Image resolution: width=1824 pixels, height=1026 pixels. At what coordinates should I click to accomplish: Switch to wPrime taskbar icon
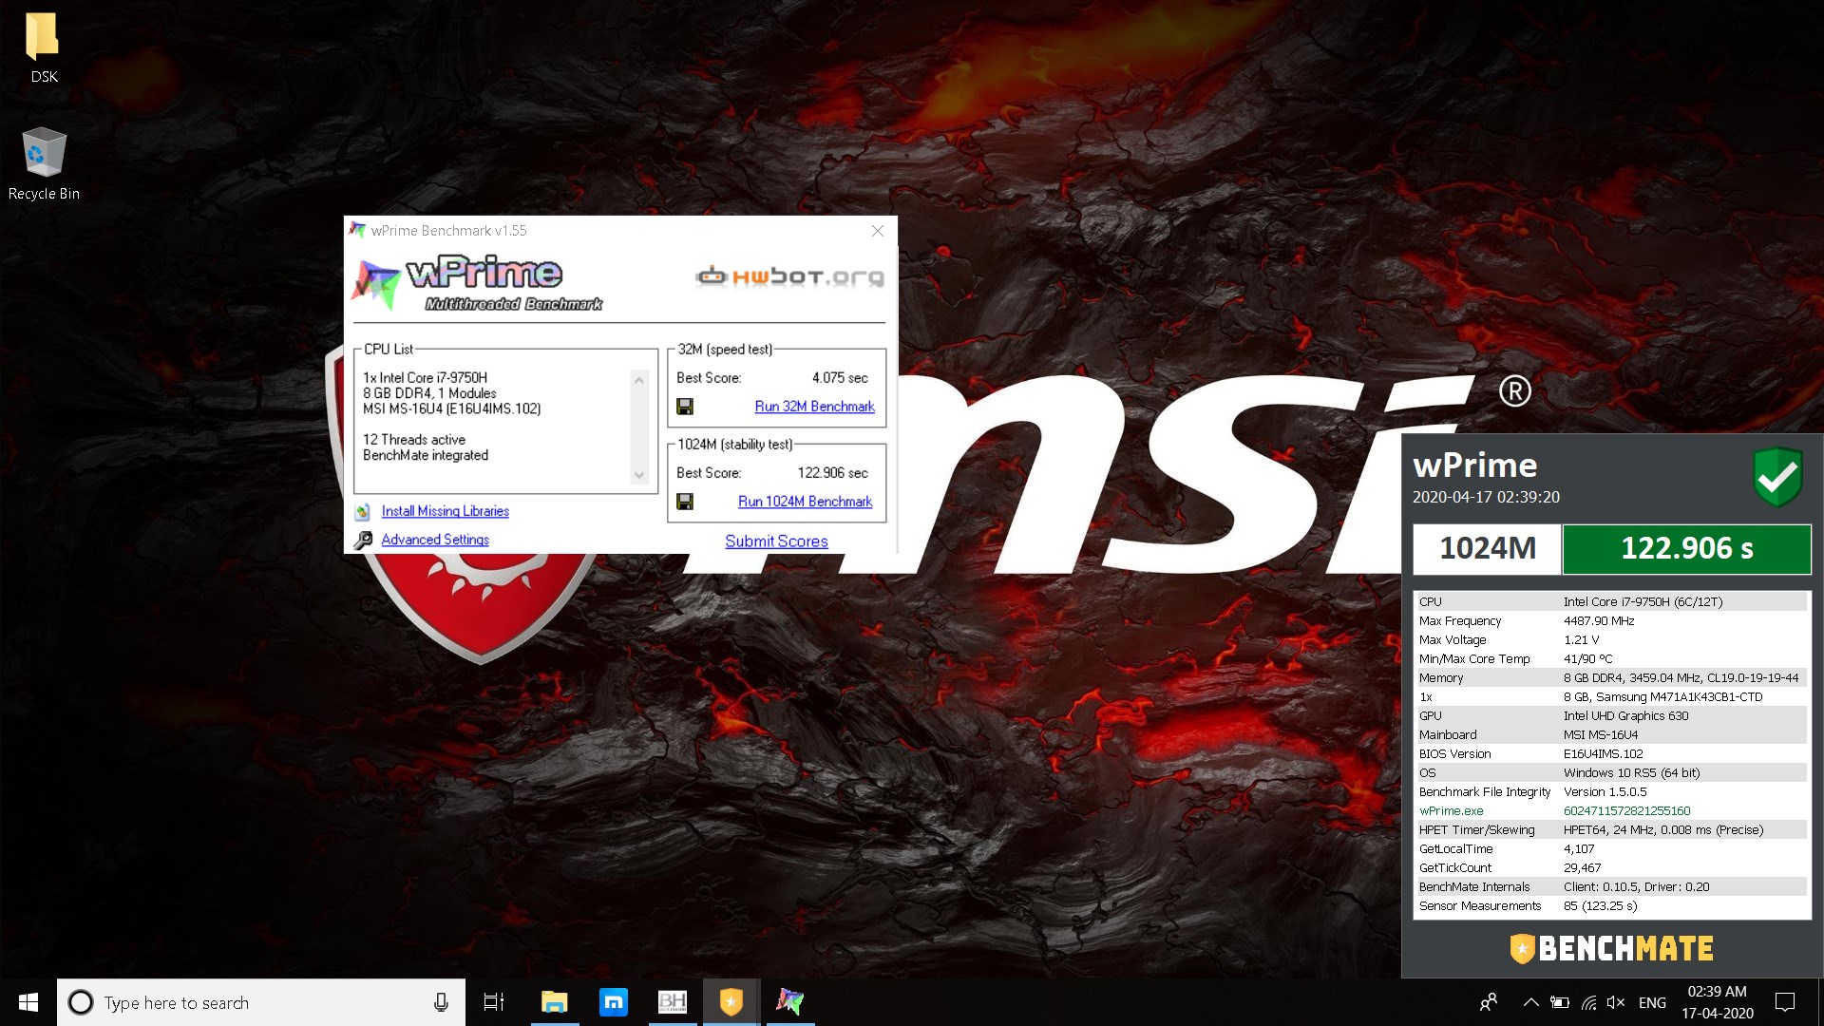(790, 1002)
